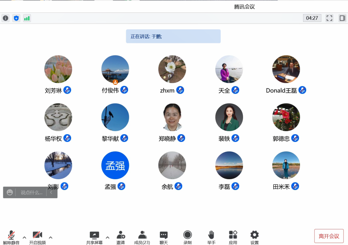Click Share Screen (共享屏幕)
This screenshot has height=245, width=348.
click(94, 237)
